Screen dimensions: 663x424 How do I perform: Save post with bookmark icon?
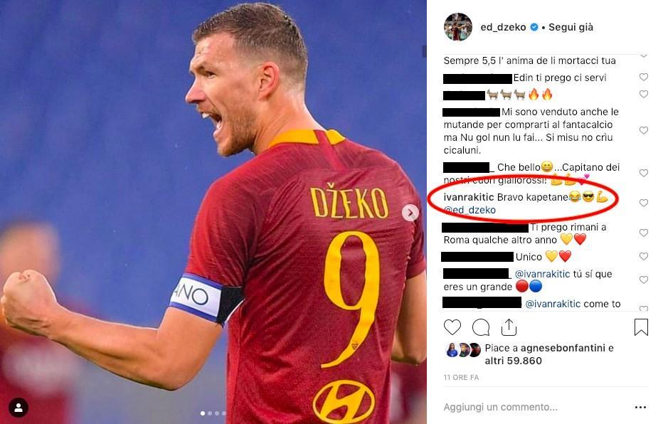(641, 327)
